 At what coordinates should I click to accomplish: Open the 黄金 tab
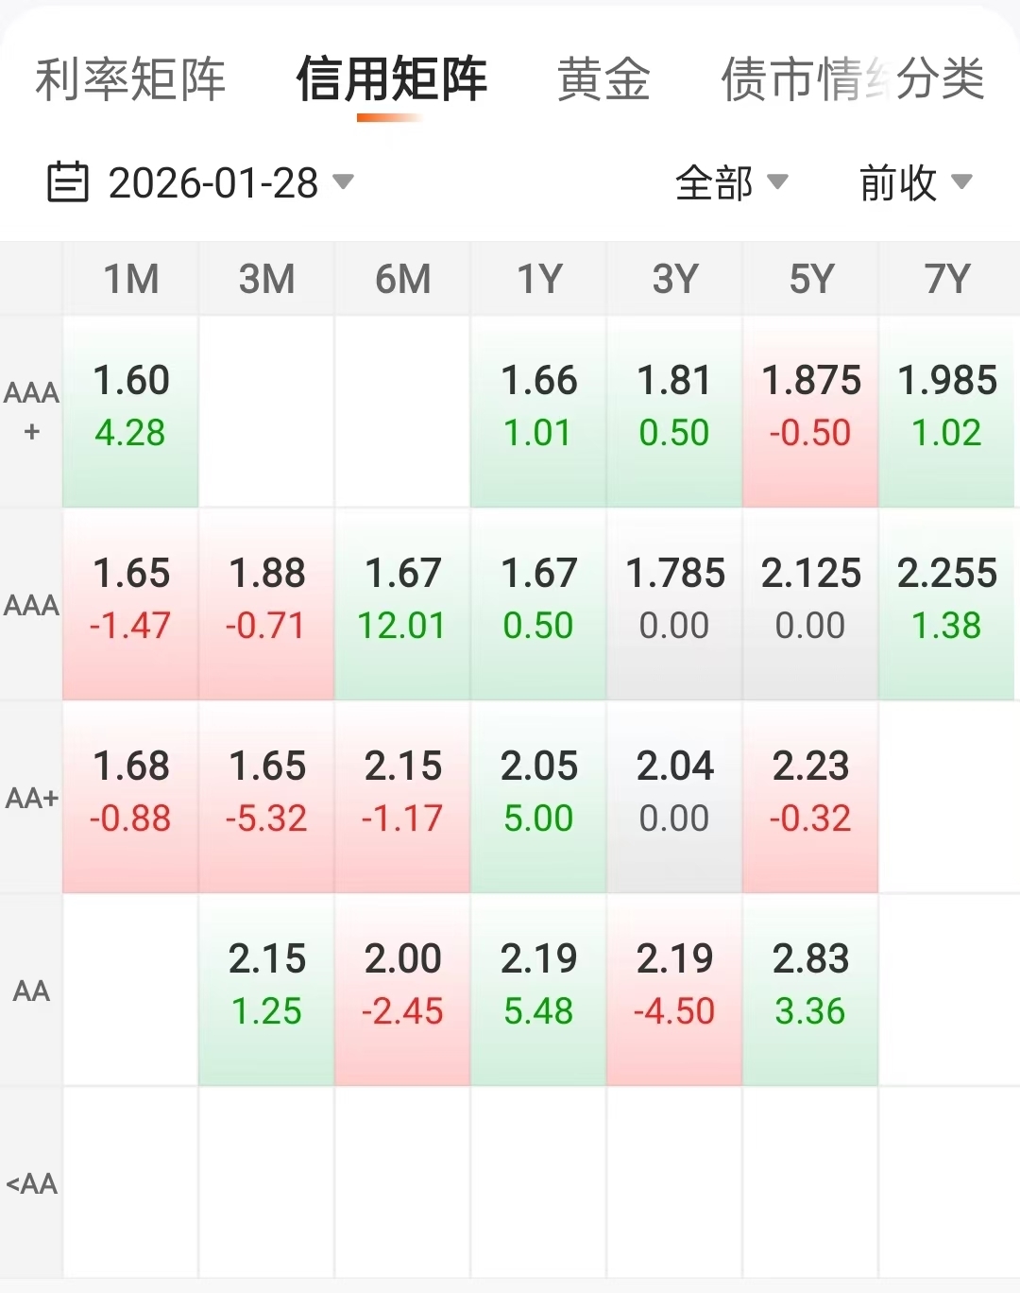[x=603, y=79]
